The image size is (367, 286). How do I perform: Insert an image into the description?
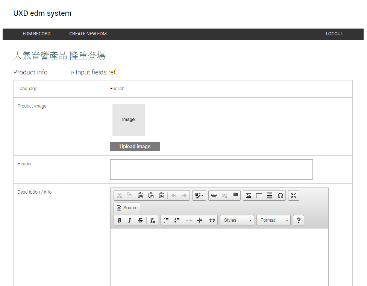tap(249, 195)
